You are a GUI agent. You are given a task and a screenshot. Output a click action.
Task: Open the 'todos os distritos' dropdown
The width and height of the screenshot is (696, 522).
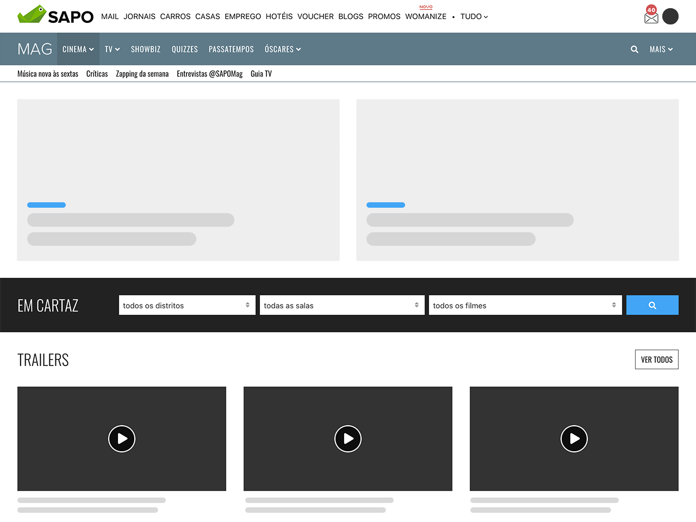(187, 305)
